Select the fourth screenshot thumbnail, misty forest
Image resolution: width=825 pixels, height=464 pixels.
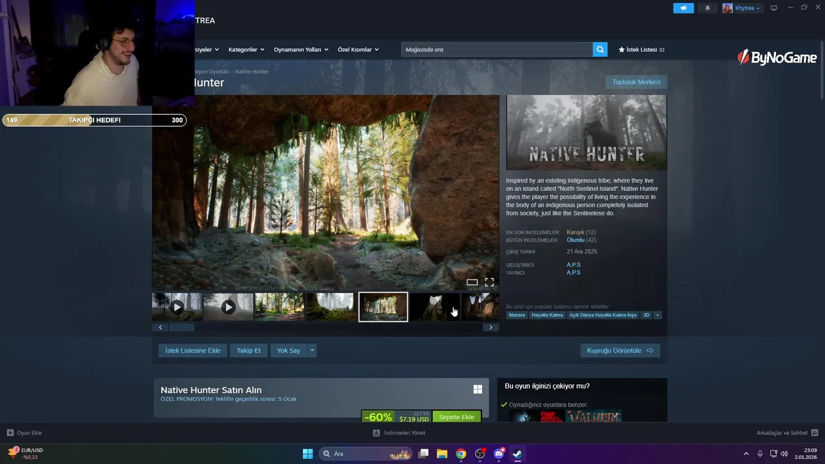pyautogui.click(x=330, y=307)
